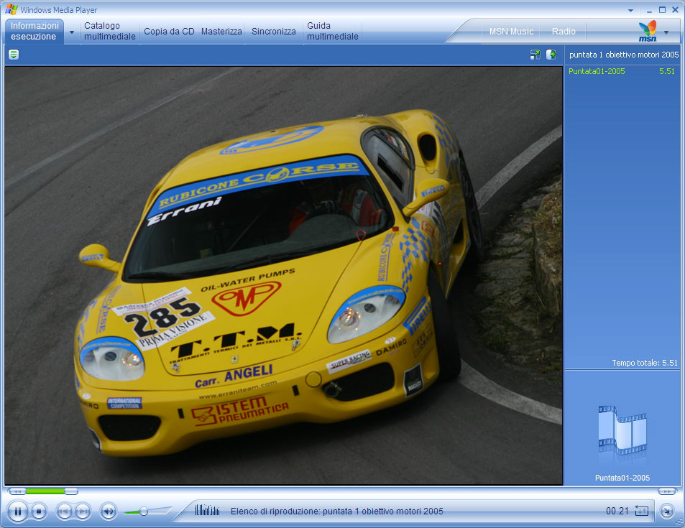
Task: Stop playback with the stop button
Action: (39, 511)
